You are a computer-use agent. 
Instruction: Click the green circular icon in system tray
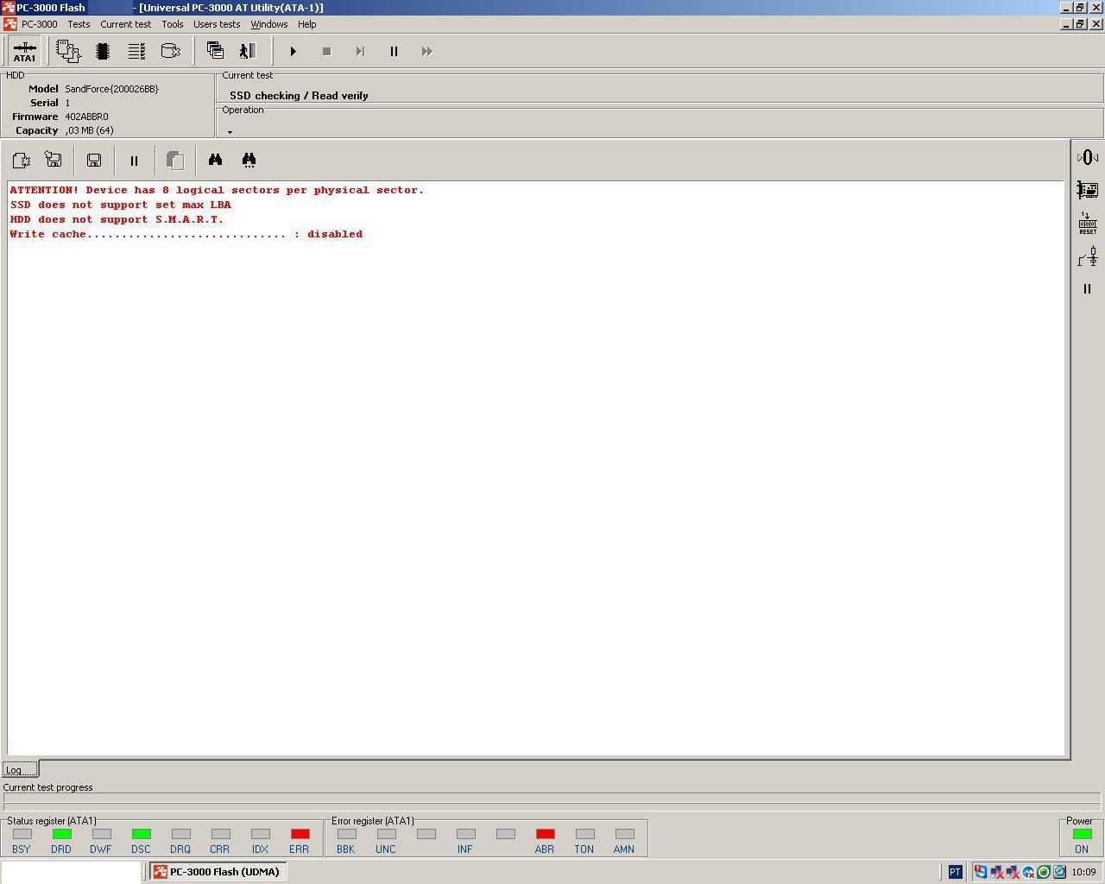pos(1044,872)
